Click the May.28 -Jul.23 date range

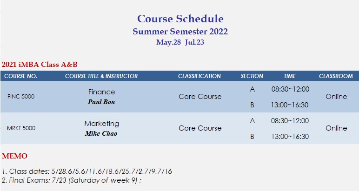coord(180,42)
